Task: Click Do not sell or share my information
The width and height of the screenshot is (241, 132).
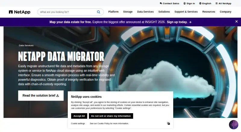Action: (x=111, y=116)
